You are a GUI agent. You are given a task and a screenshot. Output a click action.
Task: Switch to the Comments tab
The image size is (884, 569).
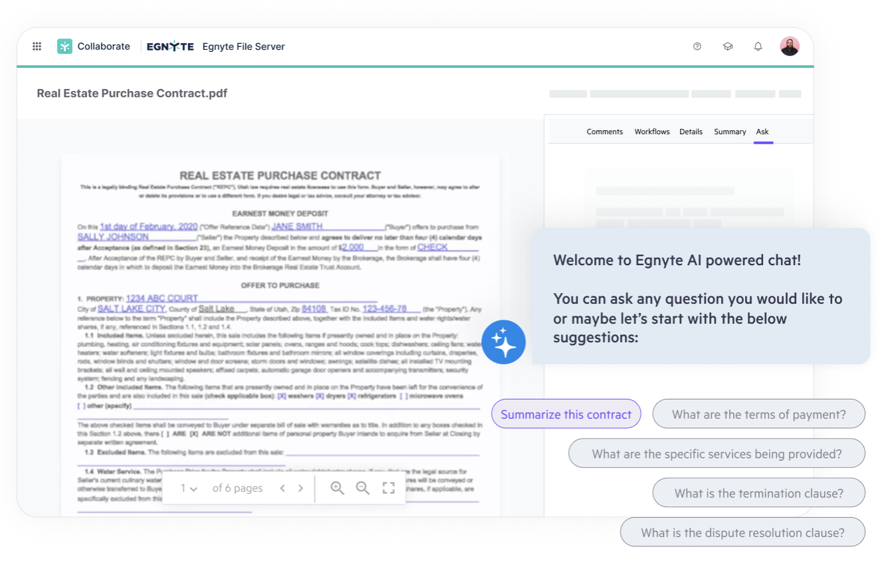604,132
